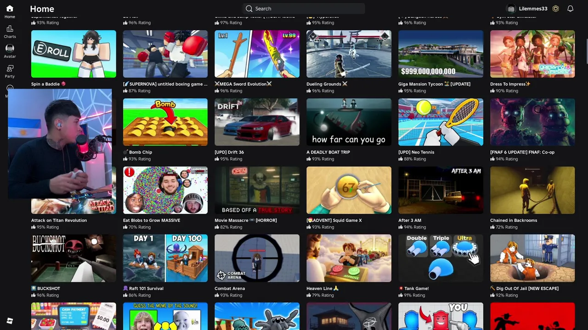Open the notifications bell icon
The image size is (588, 330).
pos(570,9)
